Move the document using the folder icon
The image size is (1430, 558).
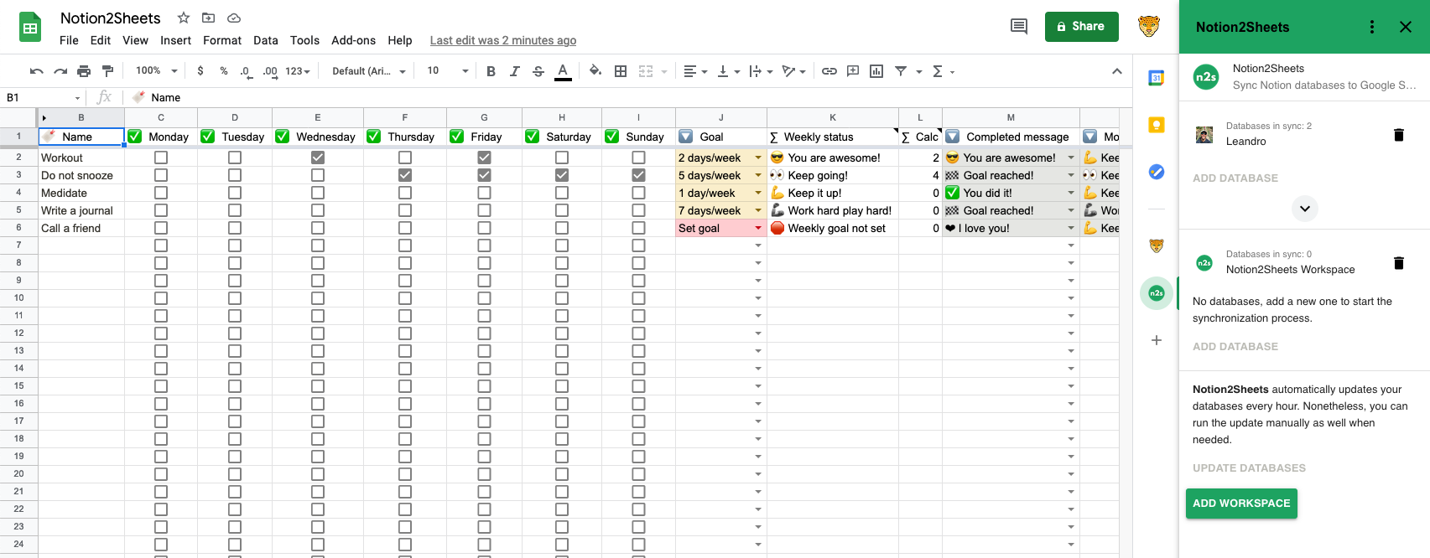pos(209,18)
